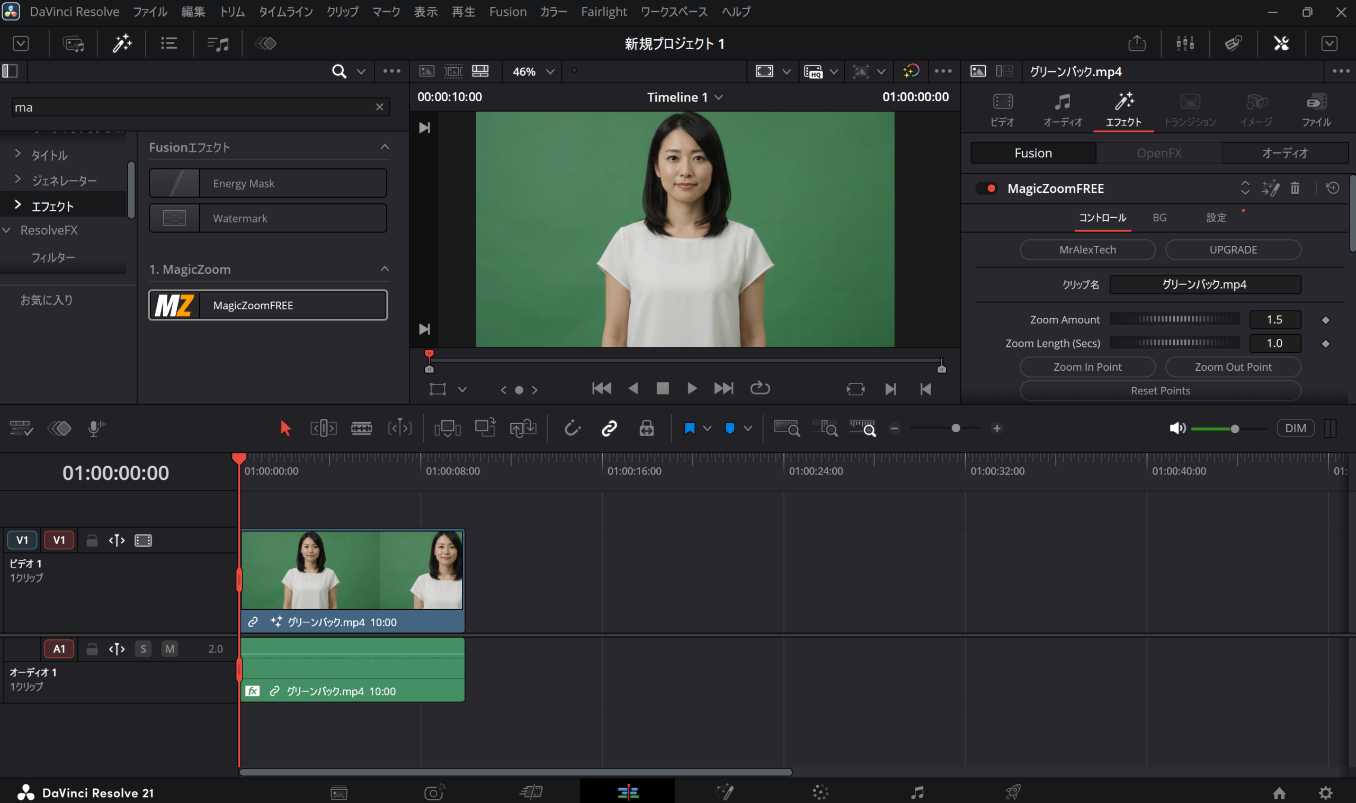Viewport: 1356px width, 803px height.
Task: Open the Timeline 1 name dropdown
Action: pos(685,97)
